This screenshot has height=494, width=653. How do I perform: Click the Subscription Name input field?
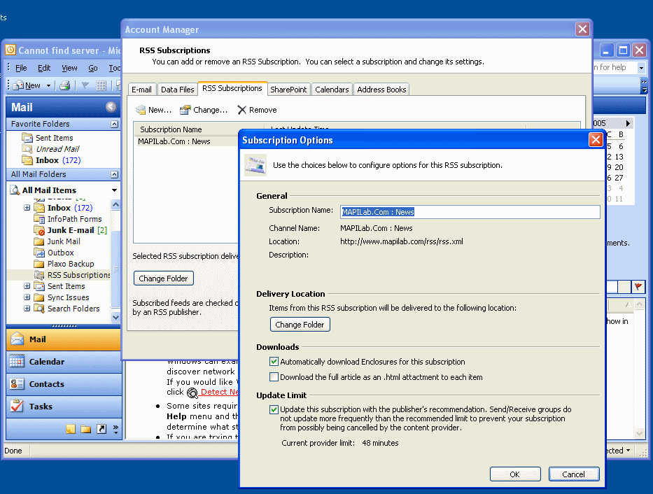(x=470, y=212)
